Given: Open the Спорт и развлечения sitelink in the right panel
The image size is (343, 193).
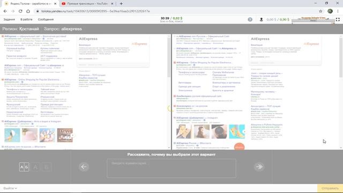Looking at the screenshot, I should pyautogui.click(x=224, y=87).
